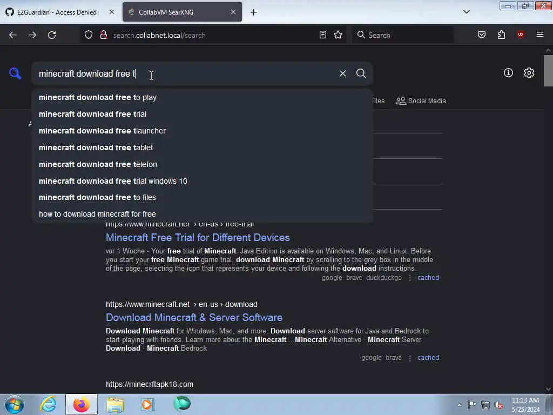
Task: Submit the search with magnifier button
Action: [361, 73]
